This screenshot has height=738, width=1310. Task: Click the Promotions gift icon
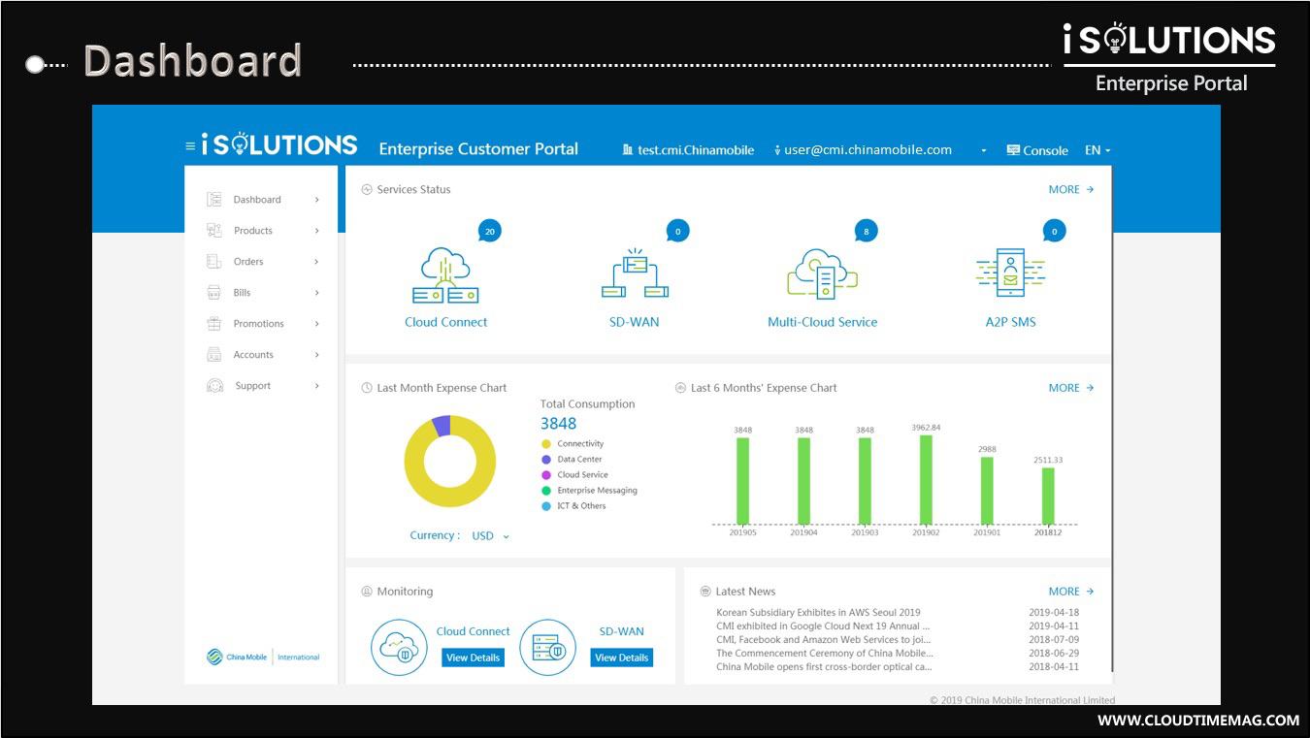[214, 323]
